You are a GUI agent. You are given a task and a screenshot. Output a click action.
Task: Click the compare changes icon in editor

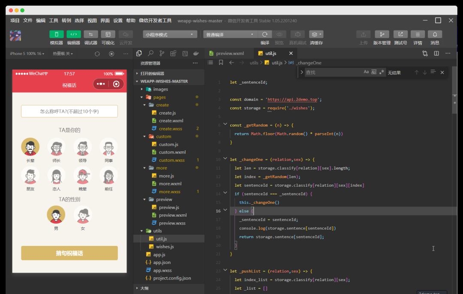point(425,53)
